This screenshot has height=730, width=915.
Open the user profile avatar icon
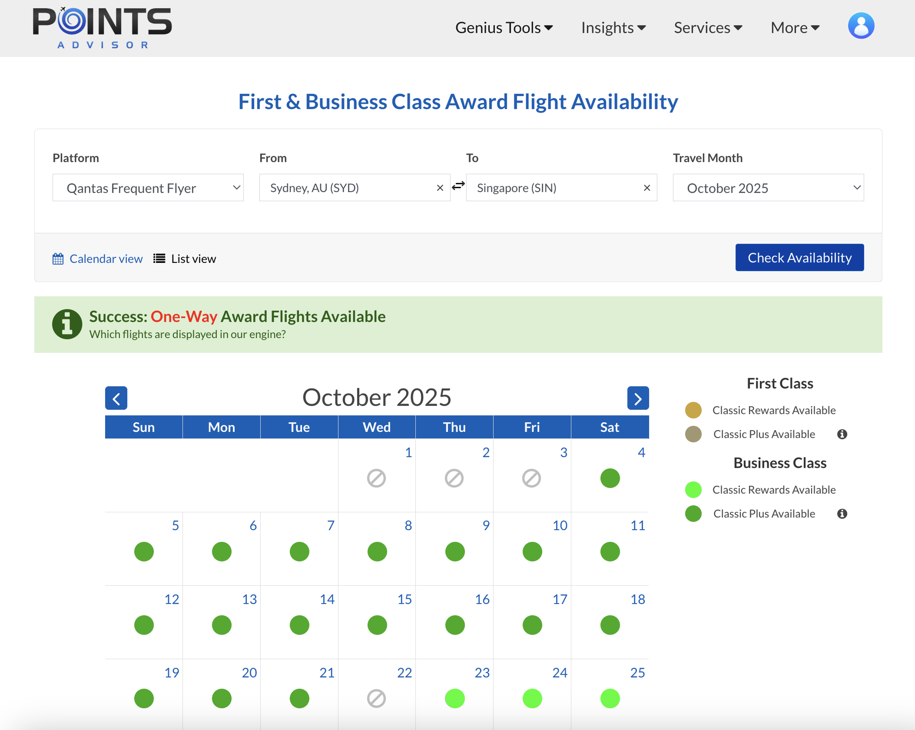[x=861, y=26]
